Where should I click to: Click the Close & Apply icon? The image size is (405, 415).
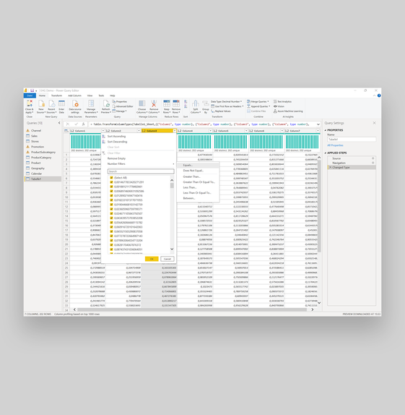pyautogui.click(x=30, y=103)
